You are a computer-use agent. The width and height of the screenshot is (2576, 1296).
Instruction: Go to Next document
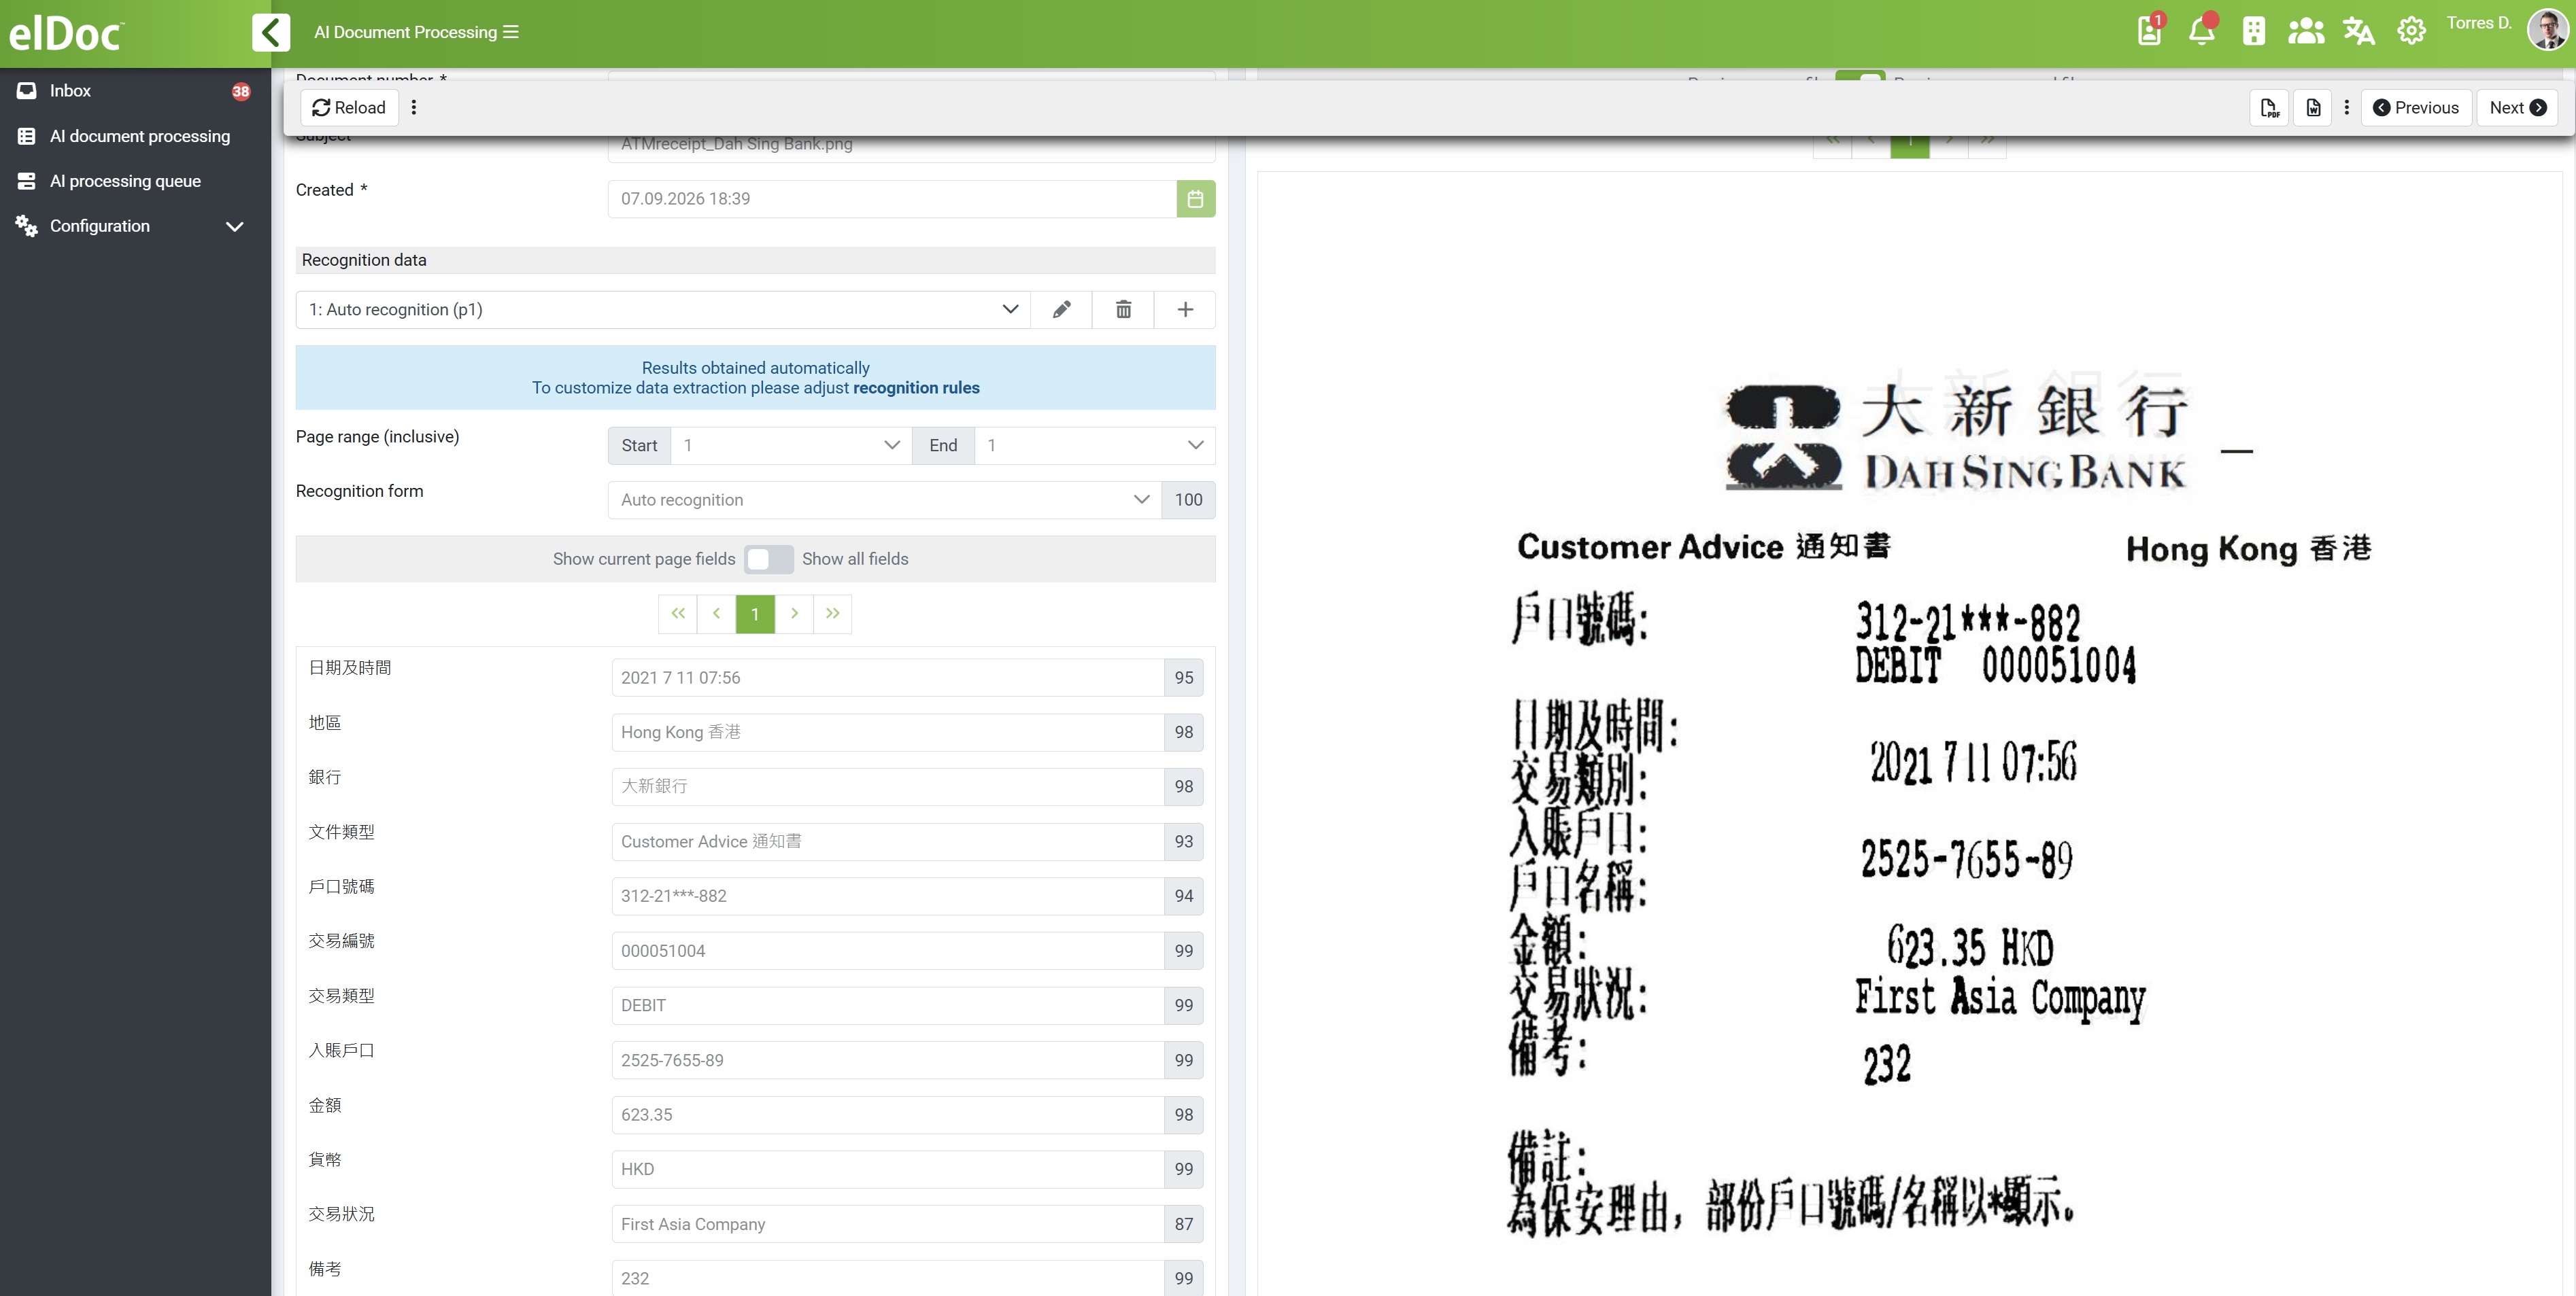pyautogui.click(x=2517, y=108)
